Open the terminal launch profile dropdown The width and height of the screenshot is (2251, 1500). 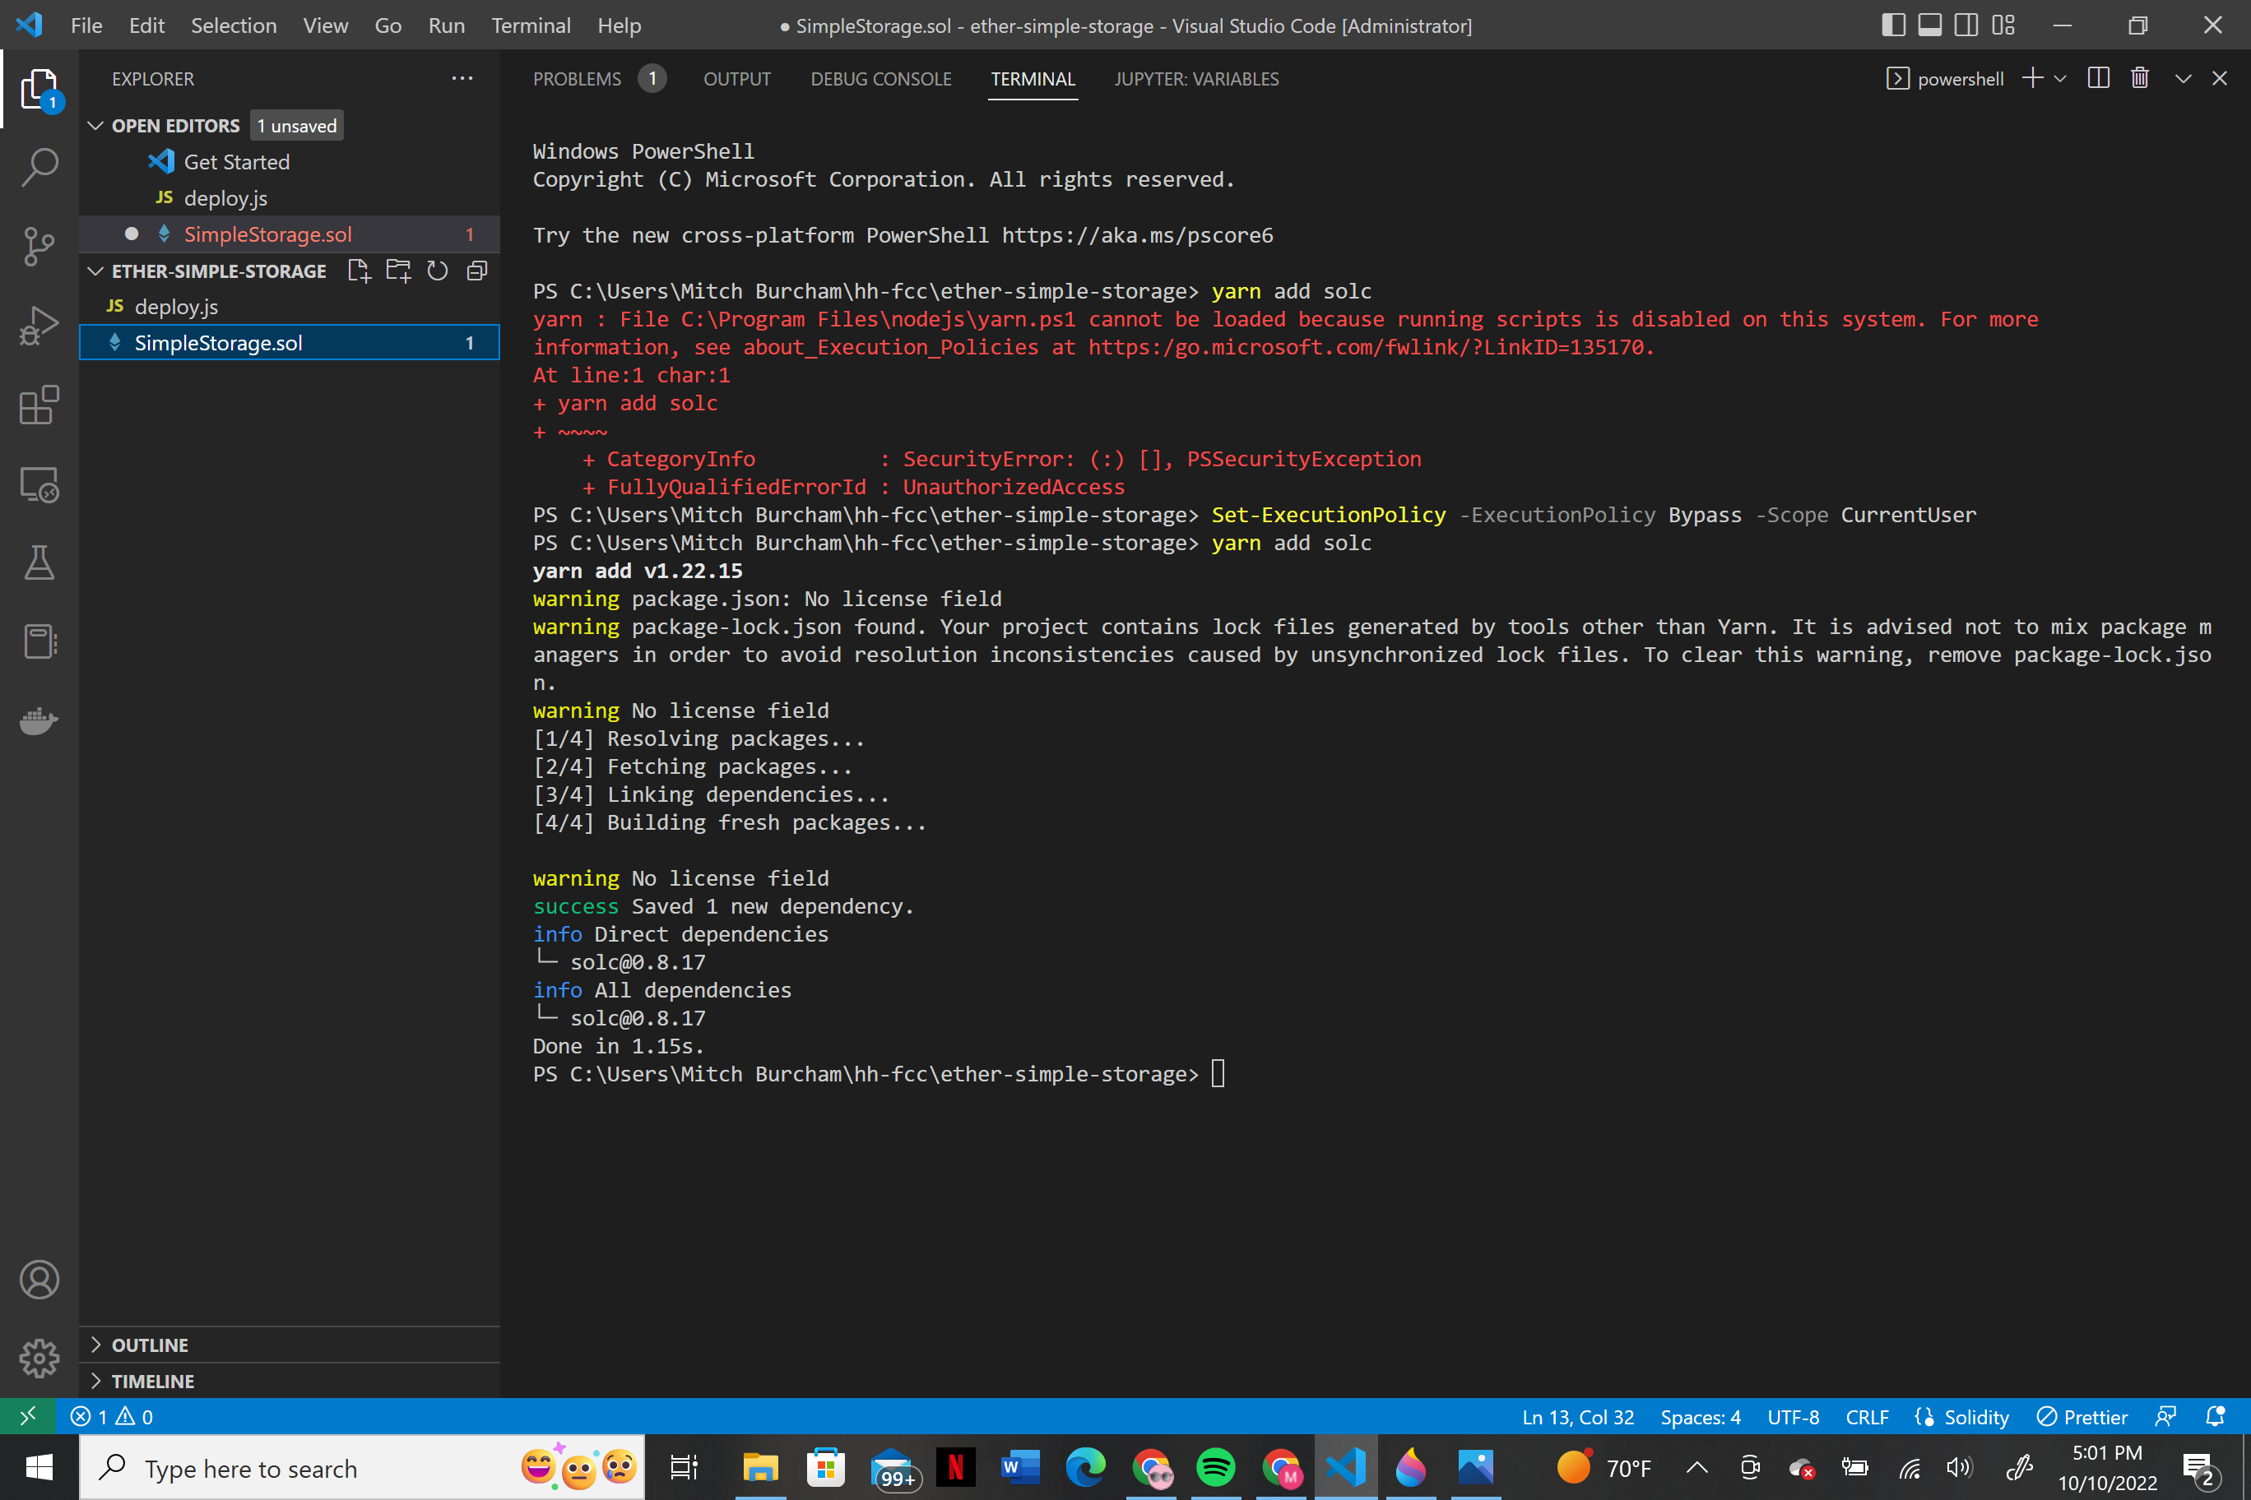(2059, 78)
